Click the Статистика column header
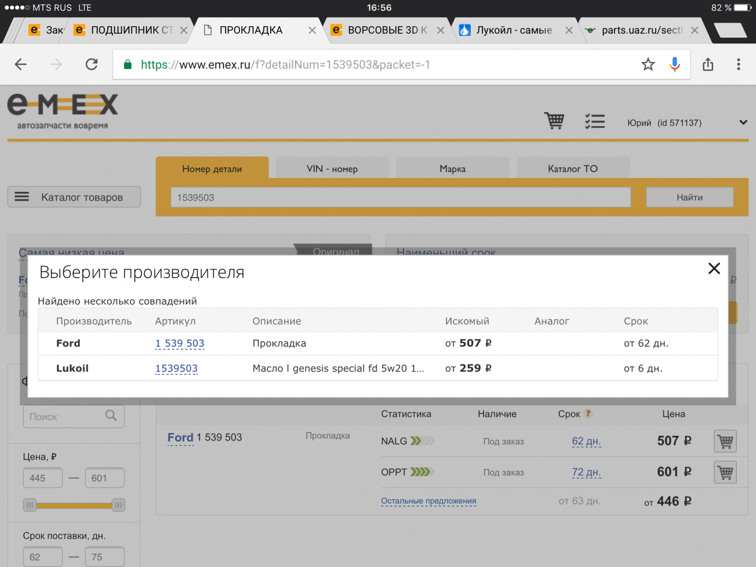Screen dimensions: 756x567 coord(406,414)
